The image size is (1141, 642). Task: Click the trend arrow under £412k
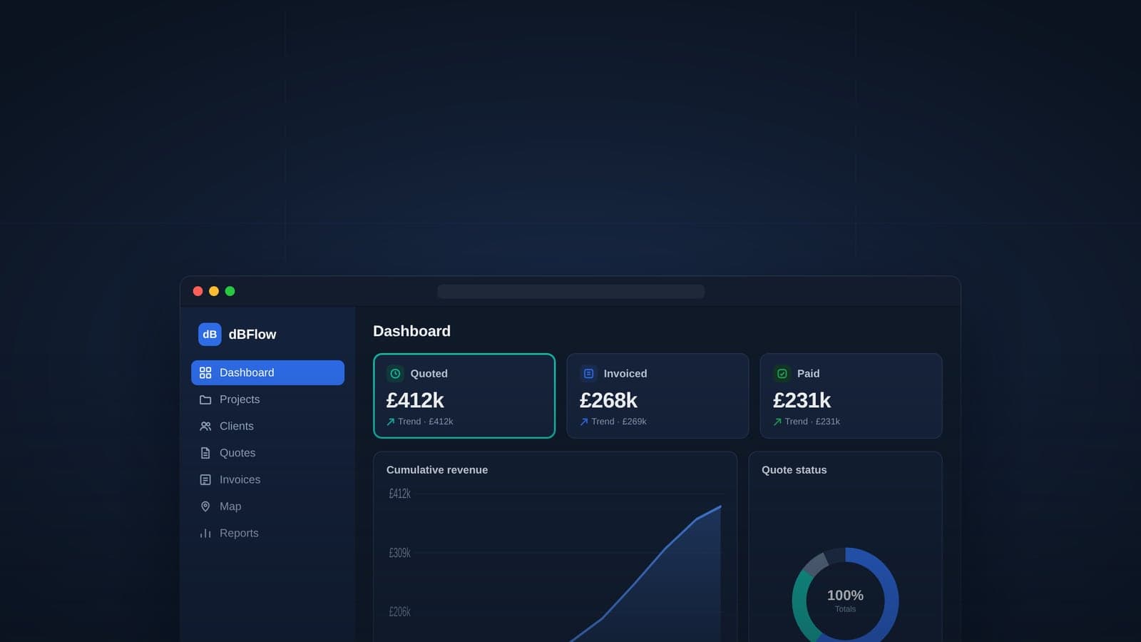[391, 422]
